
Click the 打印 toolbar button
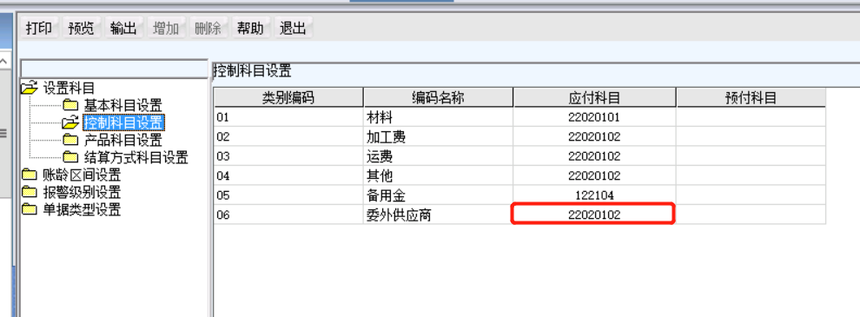(x=39, y=29)
